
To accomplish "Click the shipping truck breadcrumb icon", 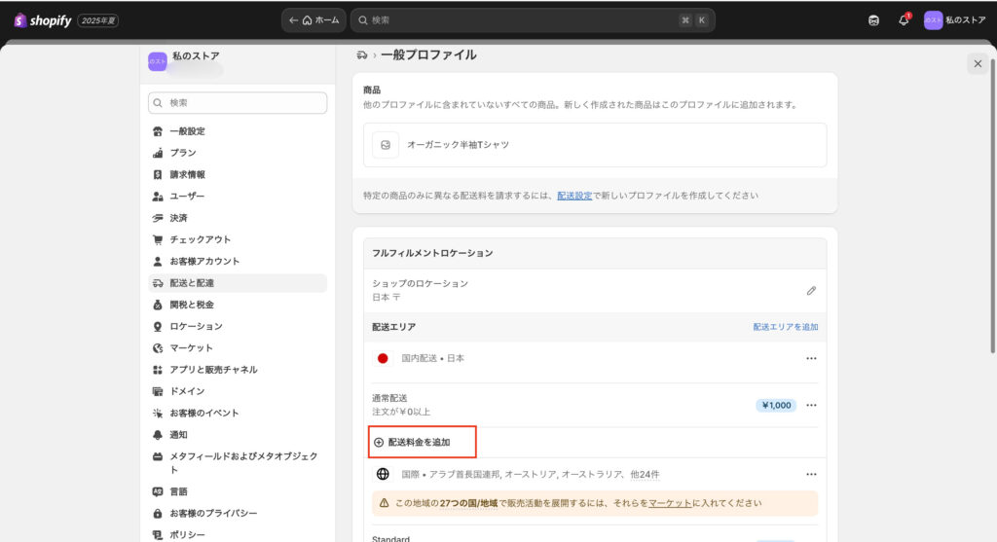I will (362, 55).
